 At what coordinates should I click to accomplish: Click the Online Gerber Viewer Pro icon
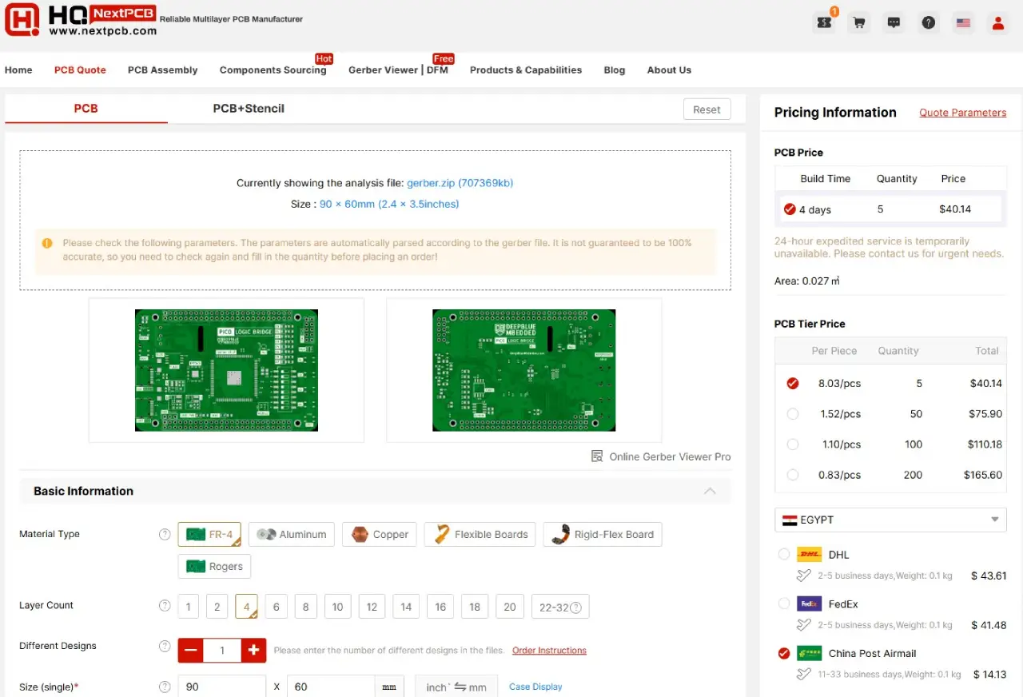point(597,456)
